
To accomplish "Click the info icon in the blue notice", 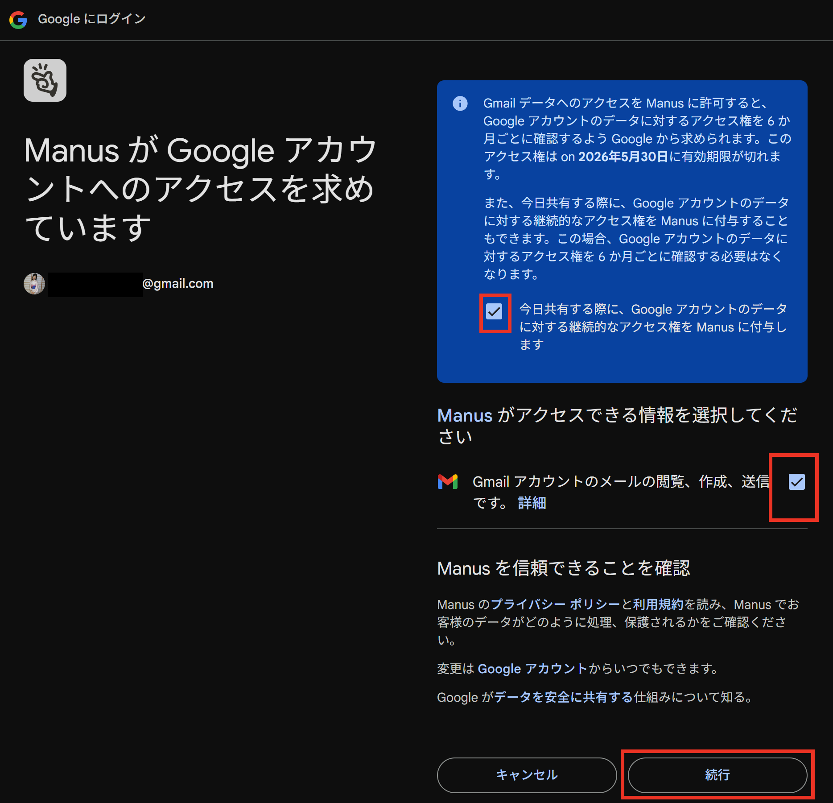I will coord(460,103).
